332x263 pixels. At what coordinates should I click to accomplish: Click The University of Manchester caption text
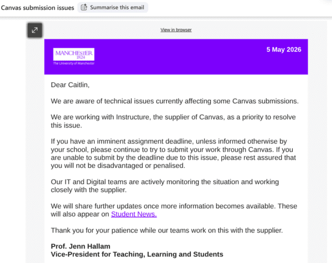74,63
